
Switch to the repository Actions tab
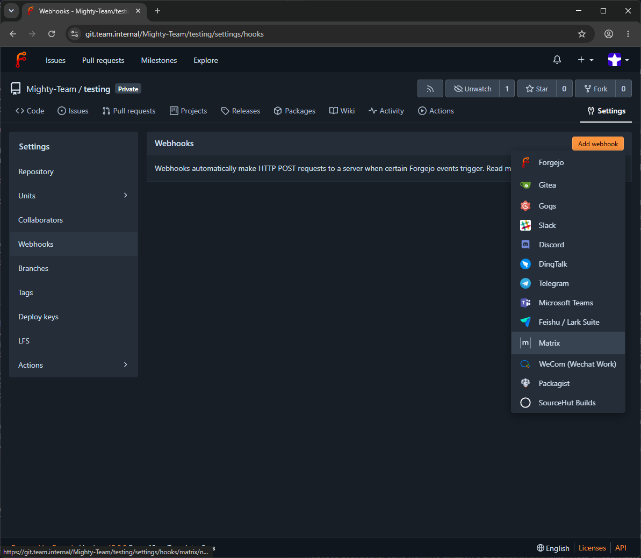click(436, 111)
